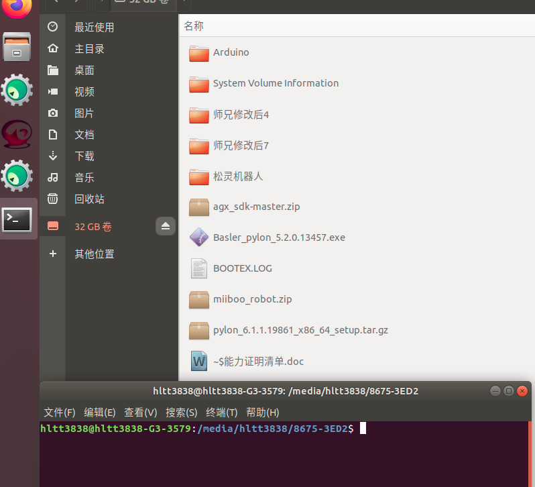
Task: Click the home icon for 主目录
Action: pyautogui.click(x=52, y=48)
